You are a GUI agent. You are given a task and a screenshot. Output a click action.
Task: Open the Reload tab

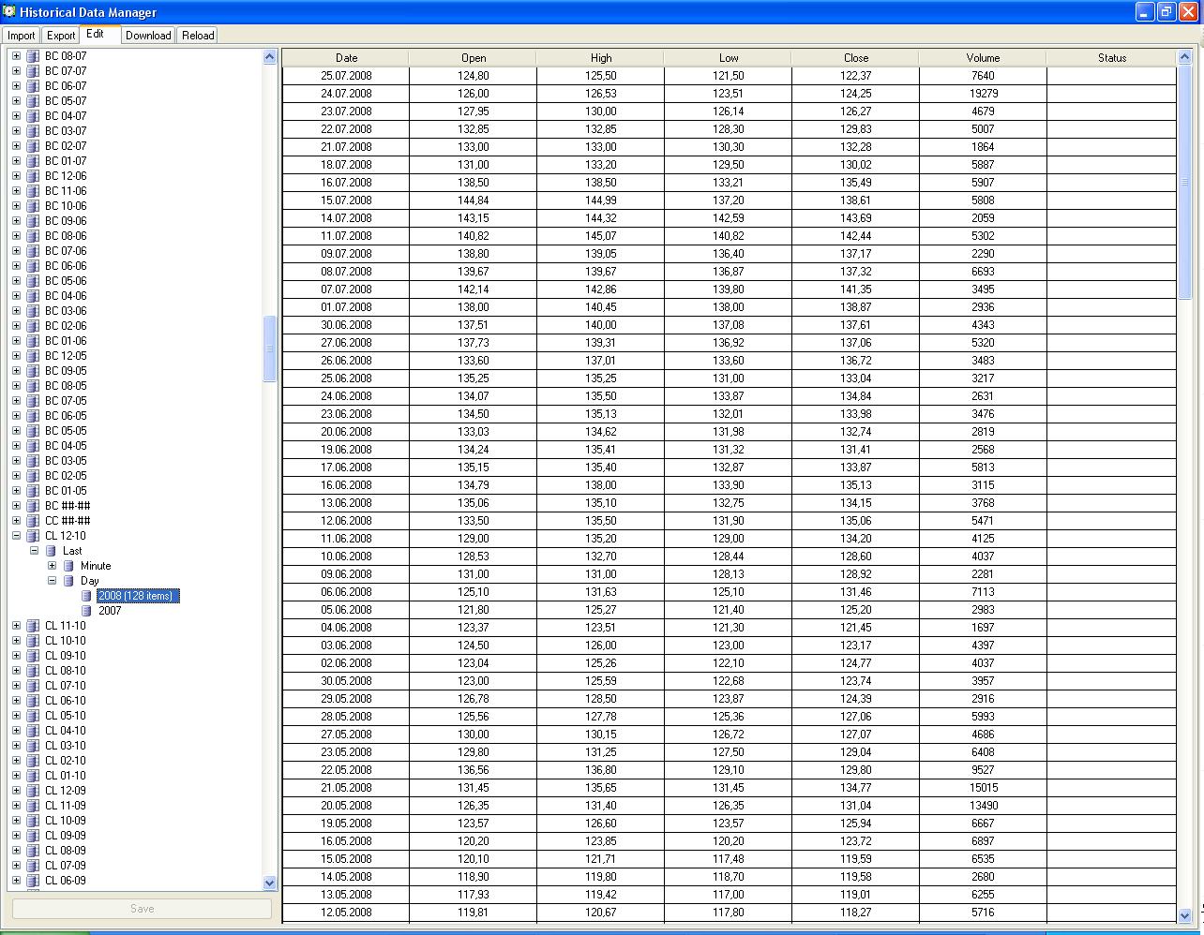(198, 36)
